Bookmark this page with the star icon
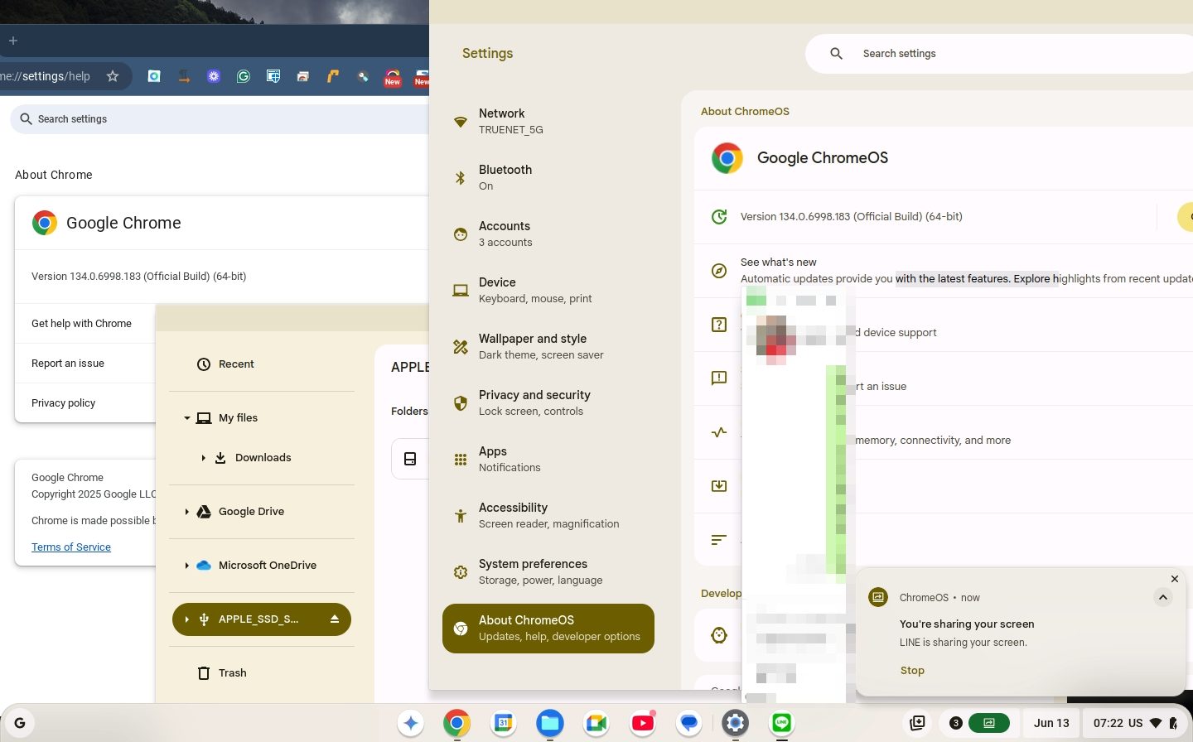This screenshot has width=1193, height=742. [113, 76]
